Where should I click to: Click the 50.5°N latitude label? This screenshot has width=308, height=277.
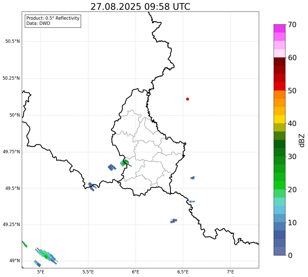[x=13, y=41]
